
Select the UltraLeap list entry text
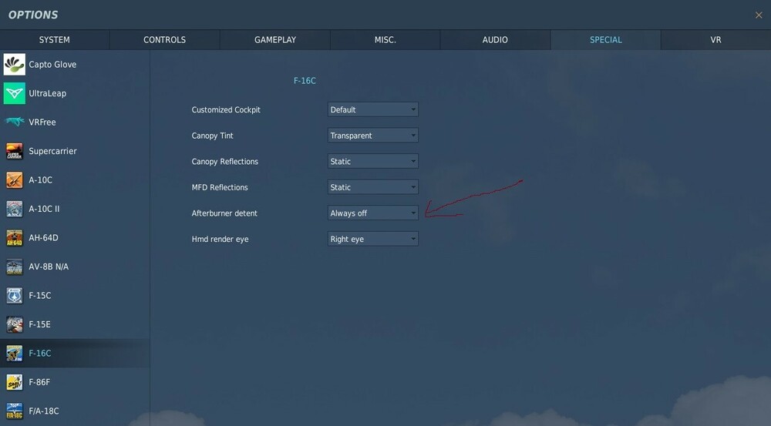coord(47,93)
